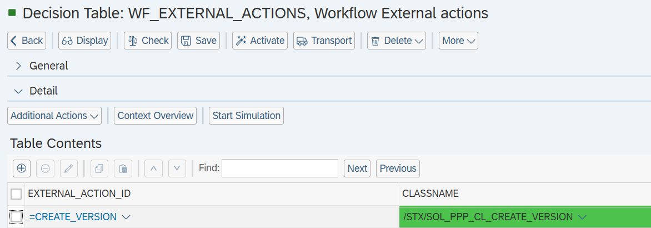Click the Start Simulation button
Image resolution: width=651 pixels, height=228 pixels.
(x=246, y=116)
